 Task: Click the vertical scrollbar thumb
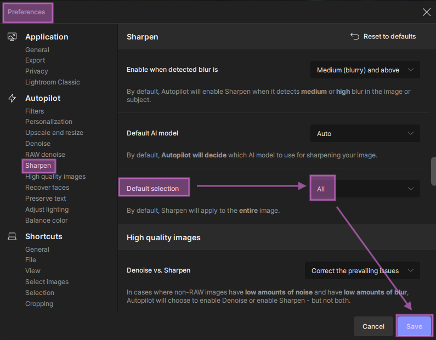pos(433,172)
